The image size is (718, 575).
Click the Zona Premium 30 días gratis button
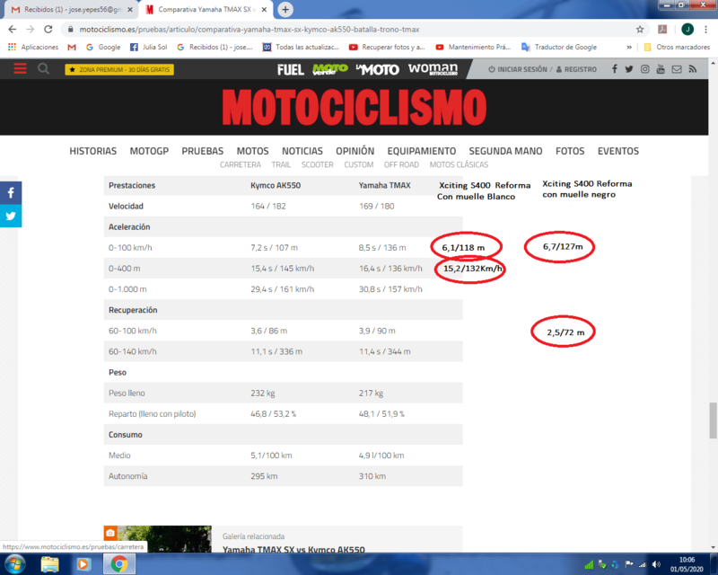119,70
